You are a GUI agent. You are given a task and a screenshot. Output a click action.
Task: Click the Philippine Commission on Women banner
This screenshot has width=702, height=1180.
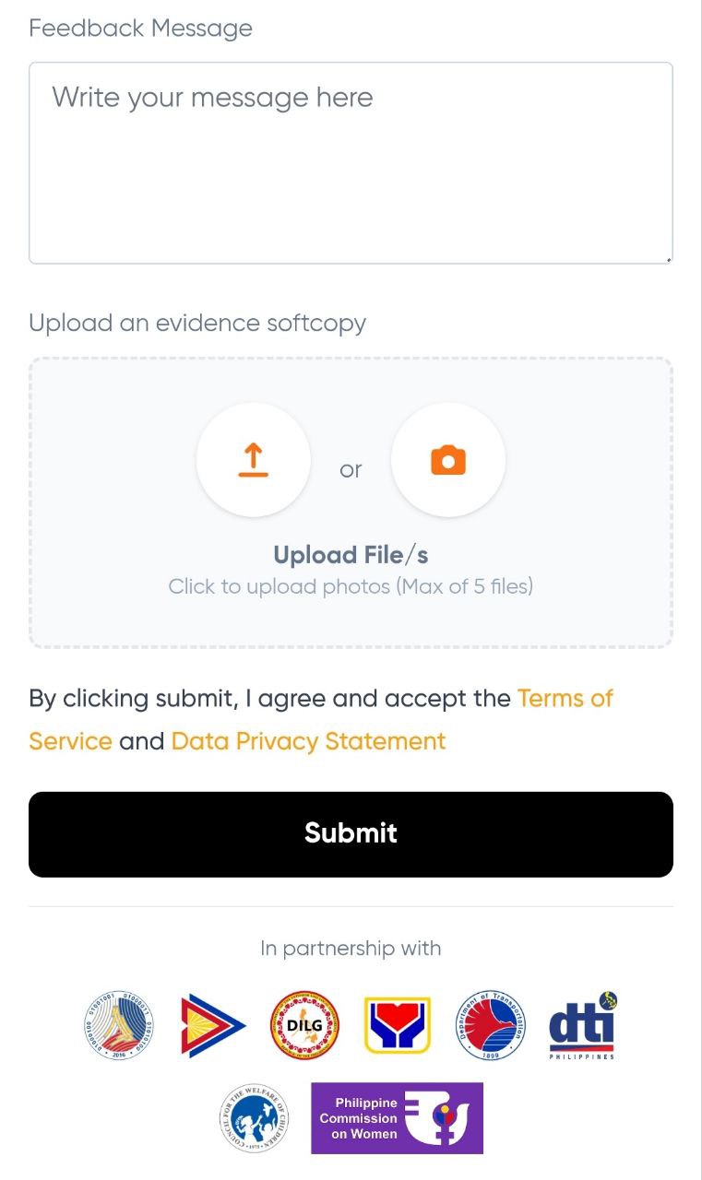[x=398, y=1118]
